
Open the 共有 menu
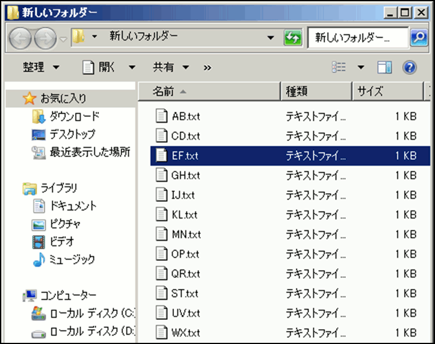point(170,68)
